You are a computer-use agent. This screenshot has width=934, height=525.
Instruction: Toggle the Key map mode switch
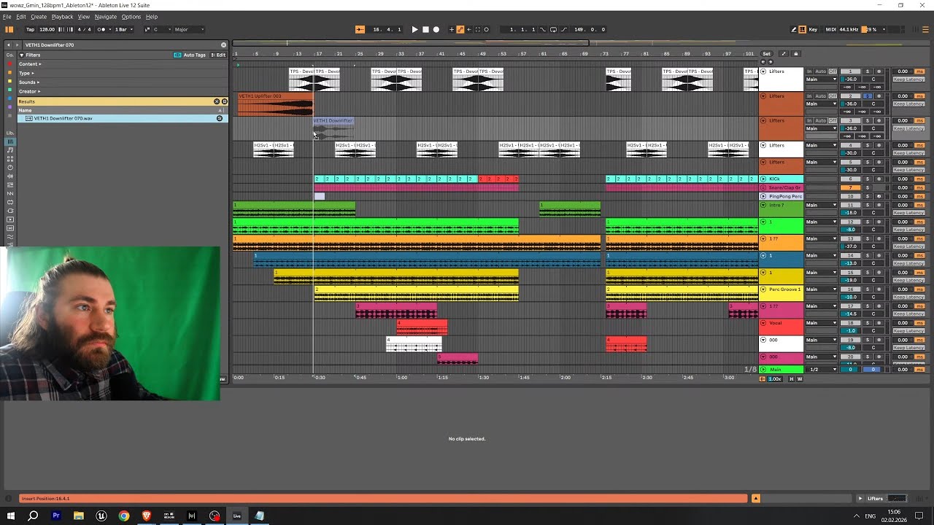point(813,29)
